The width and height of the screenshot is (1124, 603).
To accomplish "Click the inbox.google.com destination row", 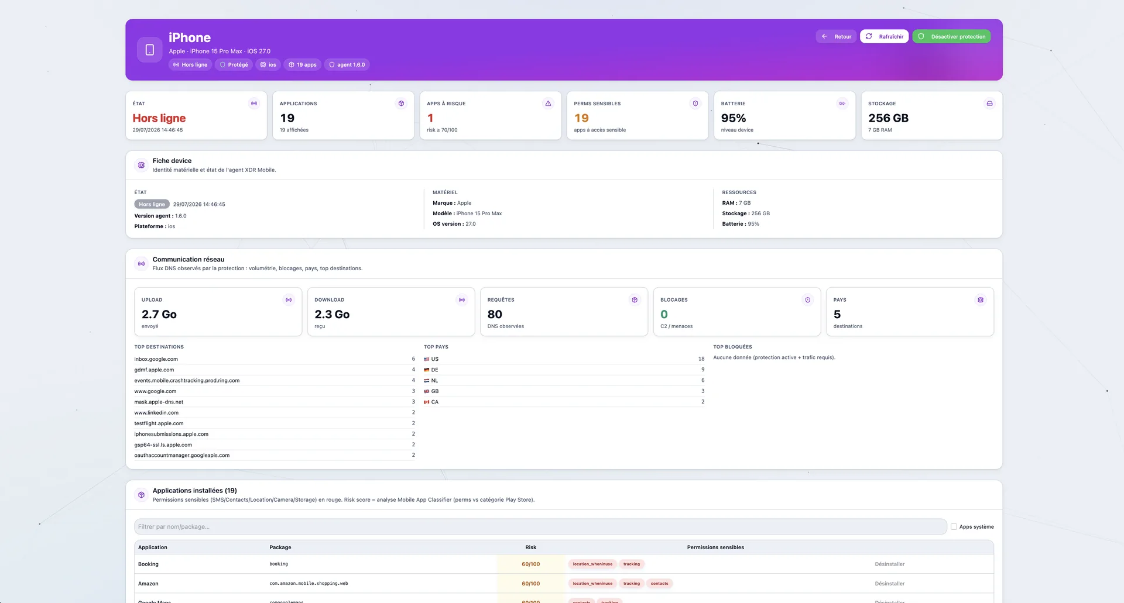I will (275, 359).
